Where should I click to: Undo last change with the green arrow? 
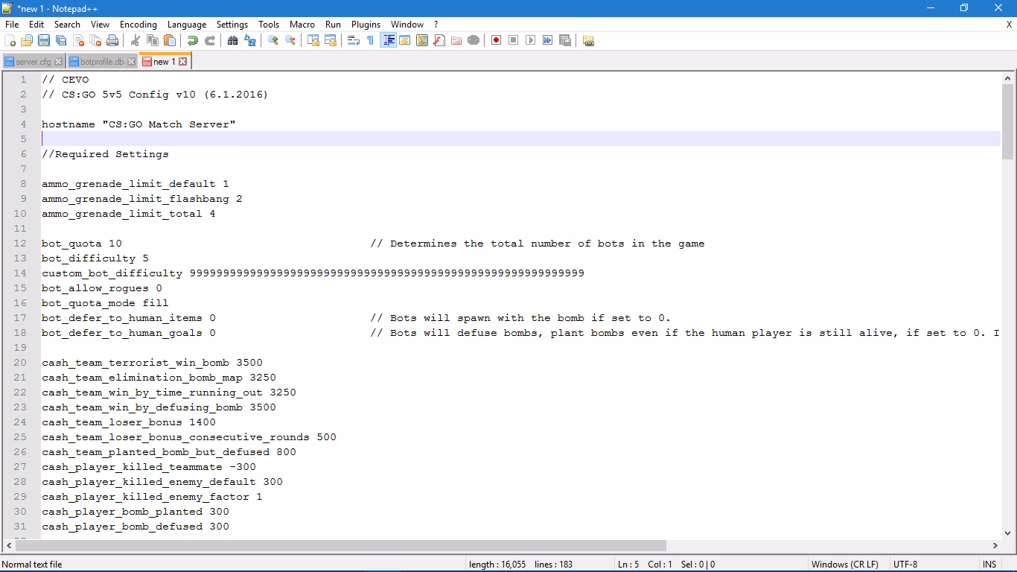coord(193,40)
